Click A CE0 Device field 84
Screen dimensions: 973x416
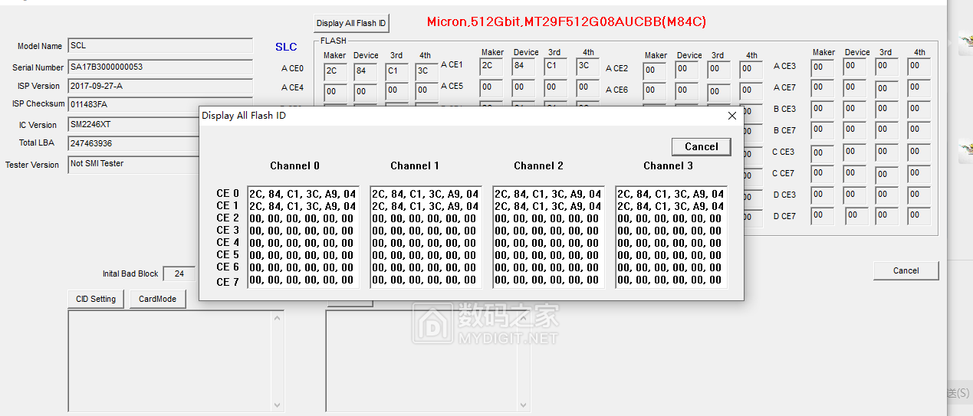pos(365,71)
